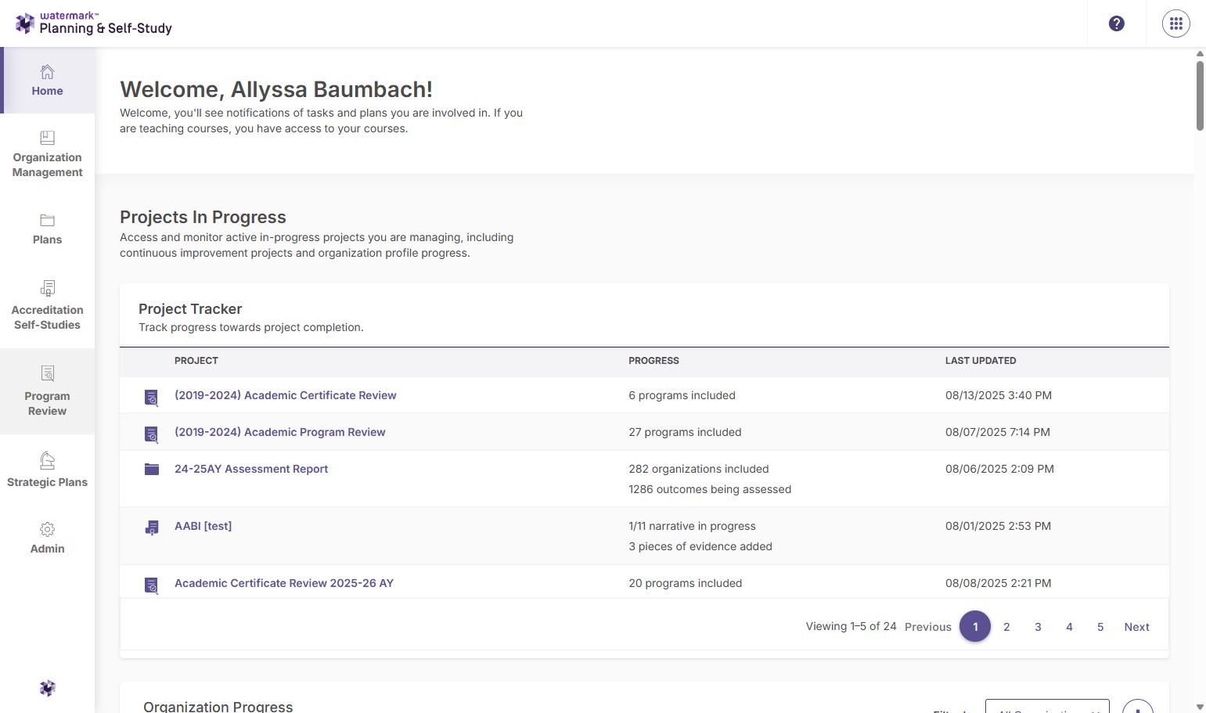
Task: Open the AABI [test] project
Action: pyautogui.click(x=203, y=526)
